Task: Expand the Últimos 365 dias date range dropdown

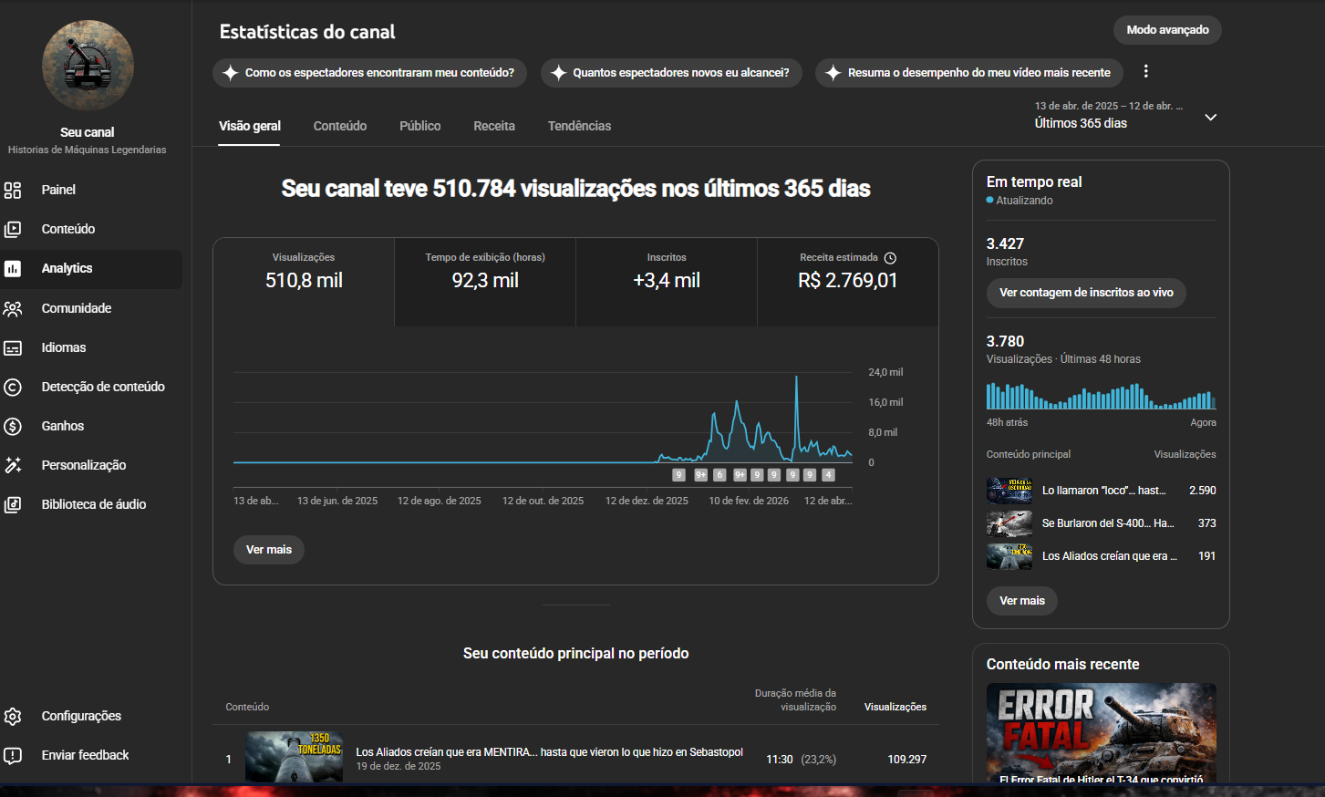Action: (1211, 117)
